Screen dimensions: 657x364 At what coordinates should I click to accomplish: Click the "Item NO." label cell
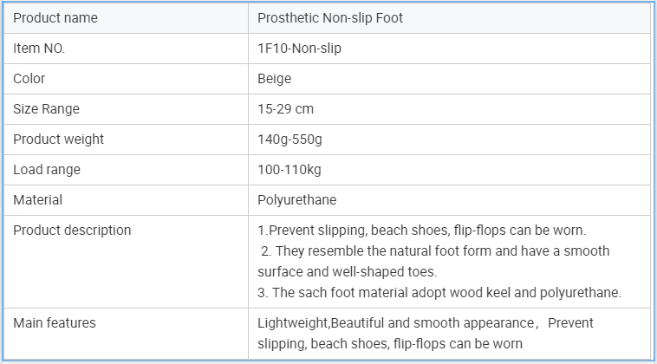pos(126,49)
